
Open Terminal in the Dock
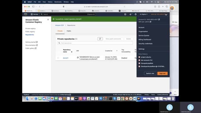[111, 99]
